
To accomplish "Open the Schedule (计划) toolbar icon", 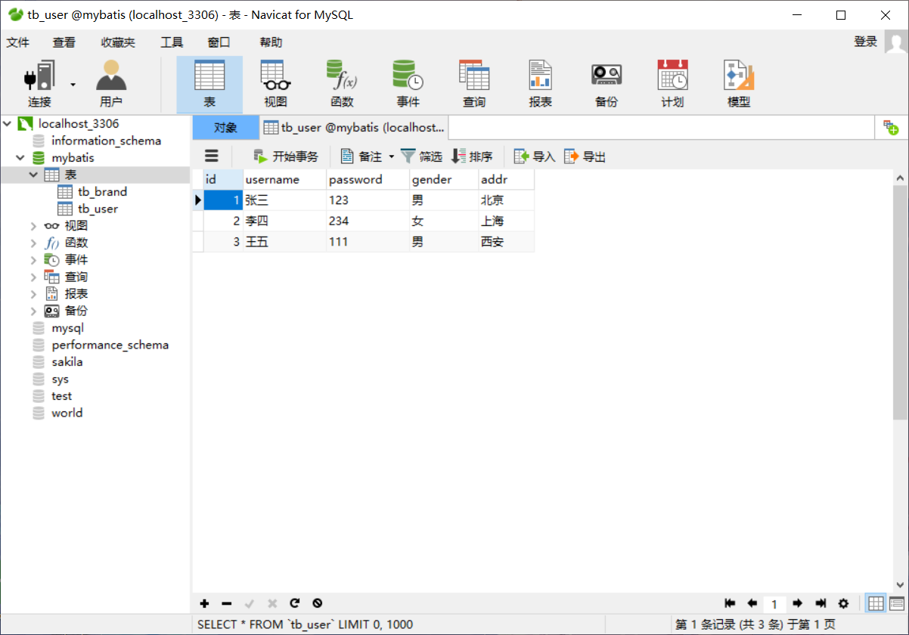I will (672, 84).
